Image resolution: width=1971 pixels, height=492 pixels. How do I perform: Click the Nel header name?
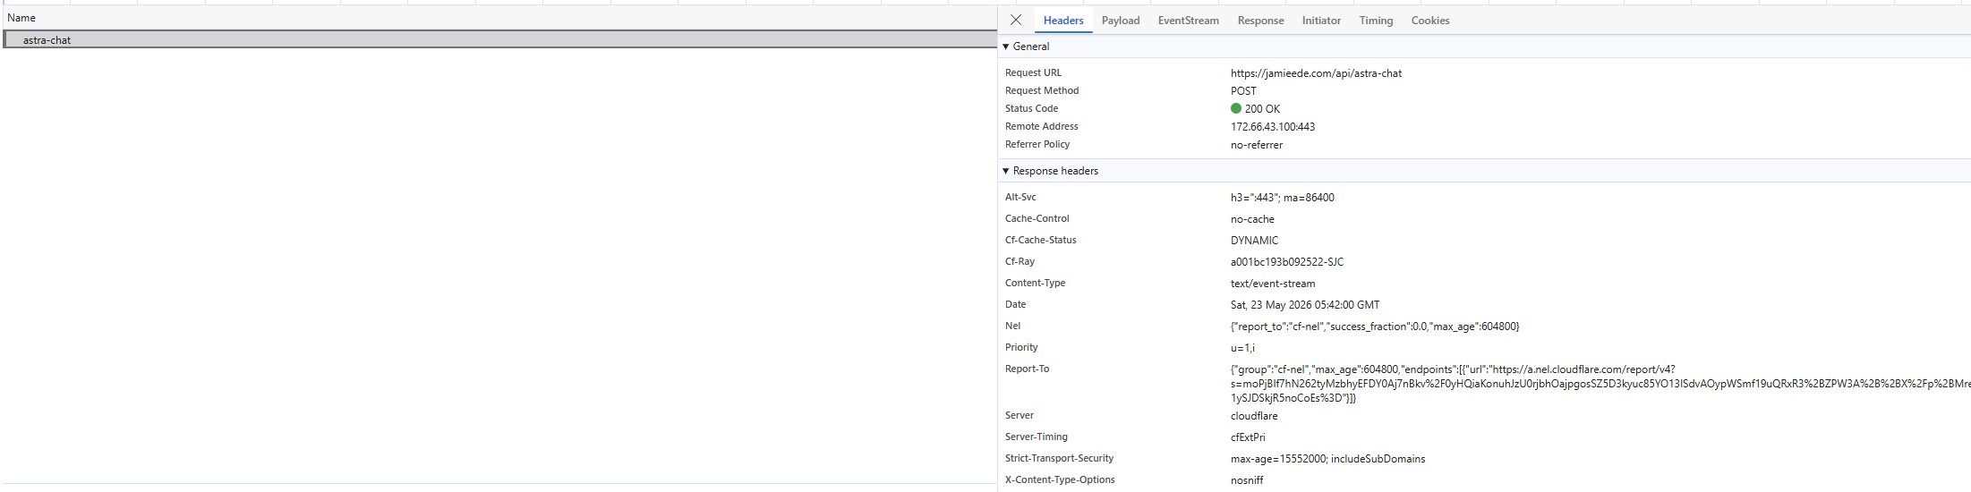coord(1012,327)
